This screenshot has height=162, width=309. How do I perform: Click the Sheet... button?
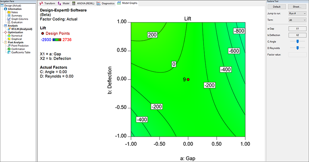[x=297, y=7]
